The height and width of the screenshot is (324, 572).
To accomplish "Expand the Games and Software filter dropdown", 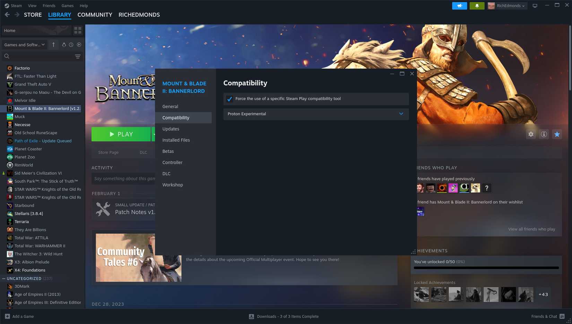I will (24, 45).
